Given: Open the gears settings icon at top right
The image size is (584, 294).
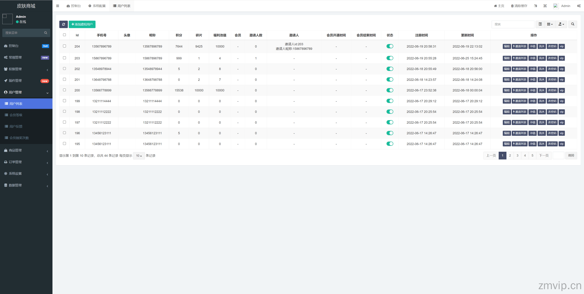Looking at the screenshot, I should (x=579, y=6).
